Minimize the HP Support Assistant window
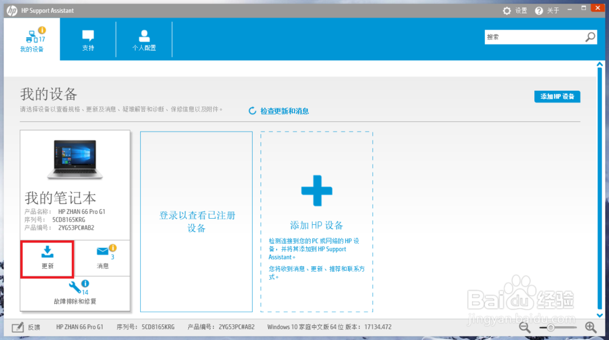The image size is (609, 340). 569,9
